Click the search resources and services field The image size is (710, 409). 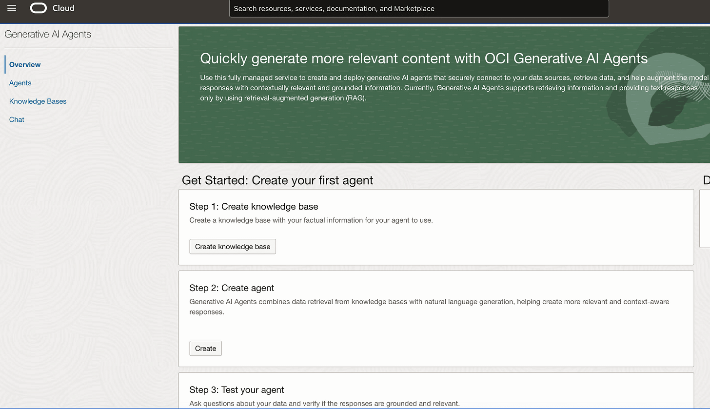tap(418, 8)
